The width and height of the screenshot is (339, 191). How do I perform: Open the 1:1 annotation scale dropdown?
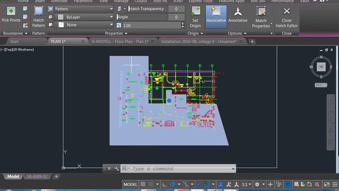(x=246, y=185)
